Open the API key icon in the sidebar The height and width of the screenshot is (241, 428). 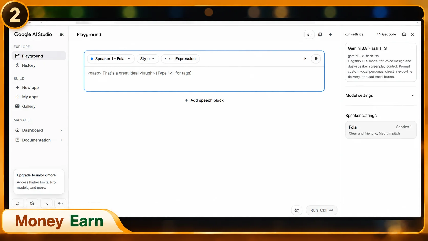click(x=60, y=203)
